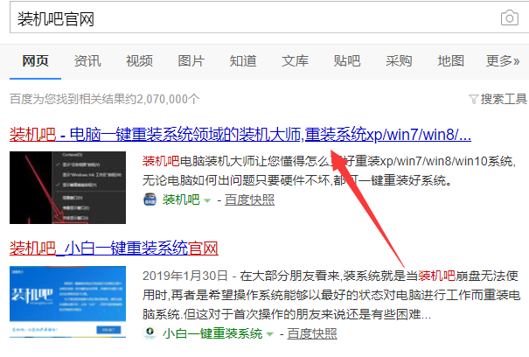Open the result 装机吧_小白一键重装系统官网
Viewport: 529px width, 357px height.
[114, 248]
